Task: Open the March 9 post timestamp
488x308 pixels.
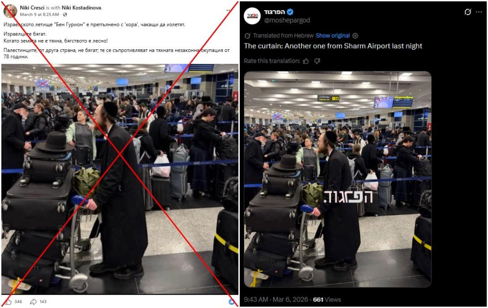Action: [x=39, y=14]
